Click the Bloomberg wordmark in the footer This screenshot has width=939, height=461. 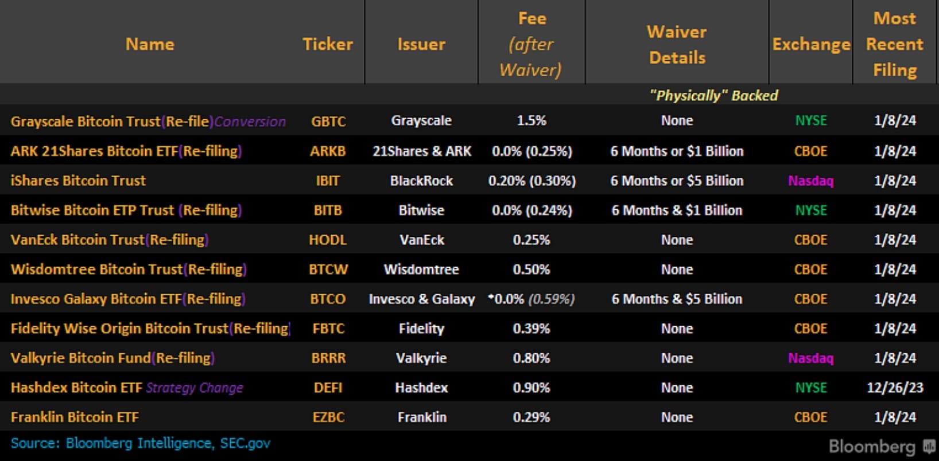click(872, 447)
